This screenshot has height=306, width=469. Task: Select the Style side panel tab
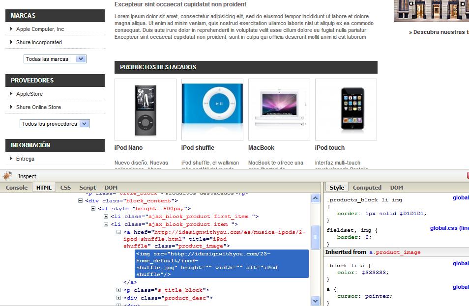coord(337,187)
